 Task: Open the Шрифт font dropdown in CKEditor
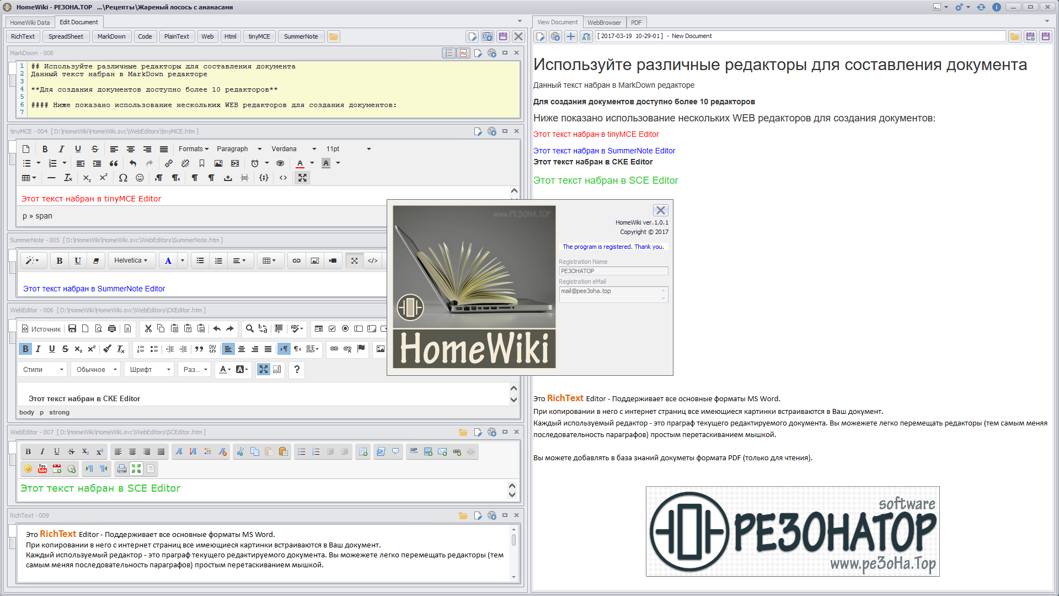point(150,370)
